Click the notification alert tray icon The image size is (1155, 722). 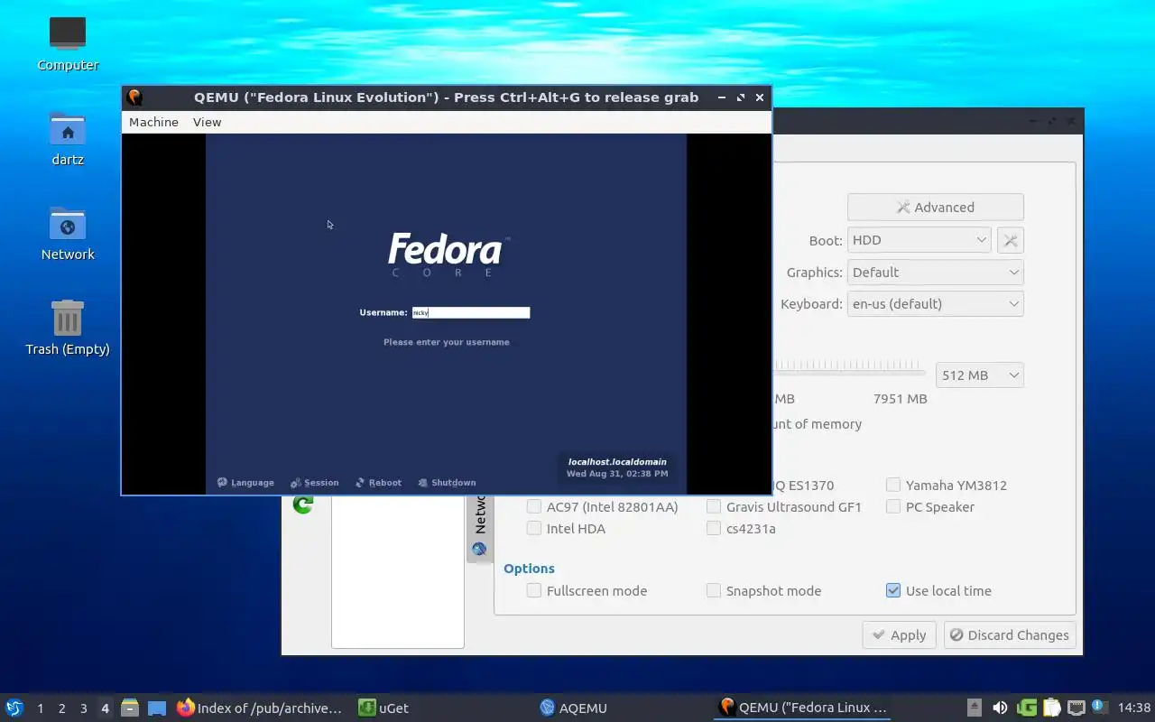1099,707
